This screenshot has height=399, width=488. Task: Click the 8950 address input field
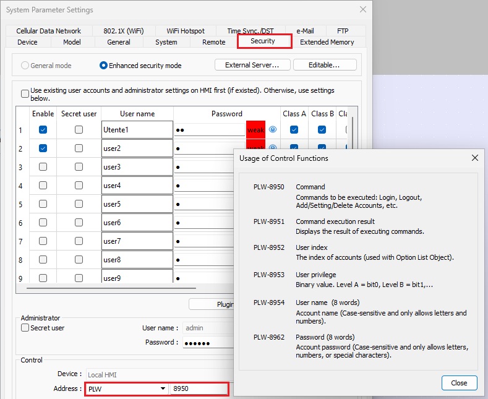click(198, 389)
